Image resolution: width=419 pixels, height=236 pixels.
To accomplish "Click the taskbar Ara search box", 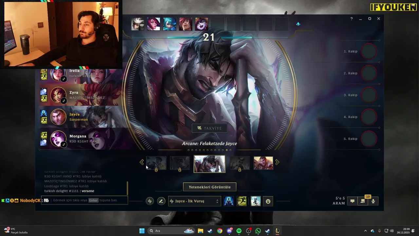I will (172, 231).
